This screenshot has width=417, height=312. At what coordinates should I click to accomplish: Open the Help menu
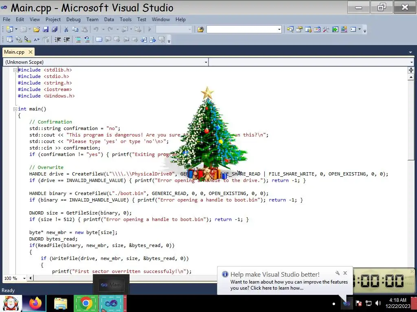click(x=180, y=19)
